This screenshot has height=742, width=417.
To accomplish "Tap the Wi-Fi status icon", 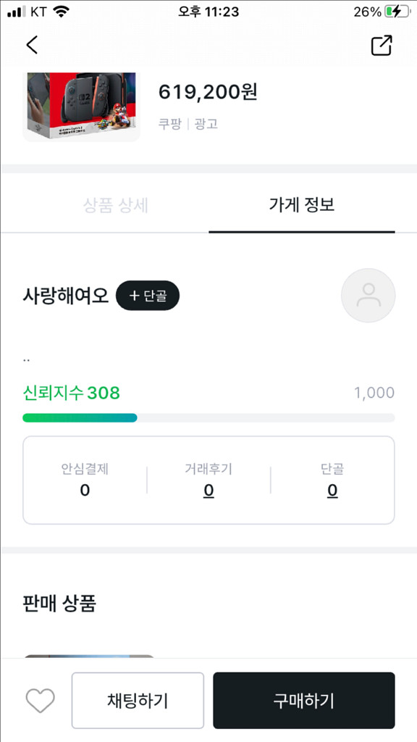I will point(59,11).
